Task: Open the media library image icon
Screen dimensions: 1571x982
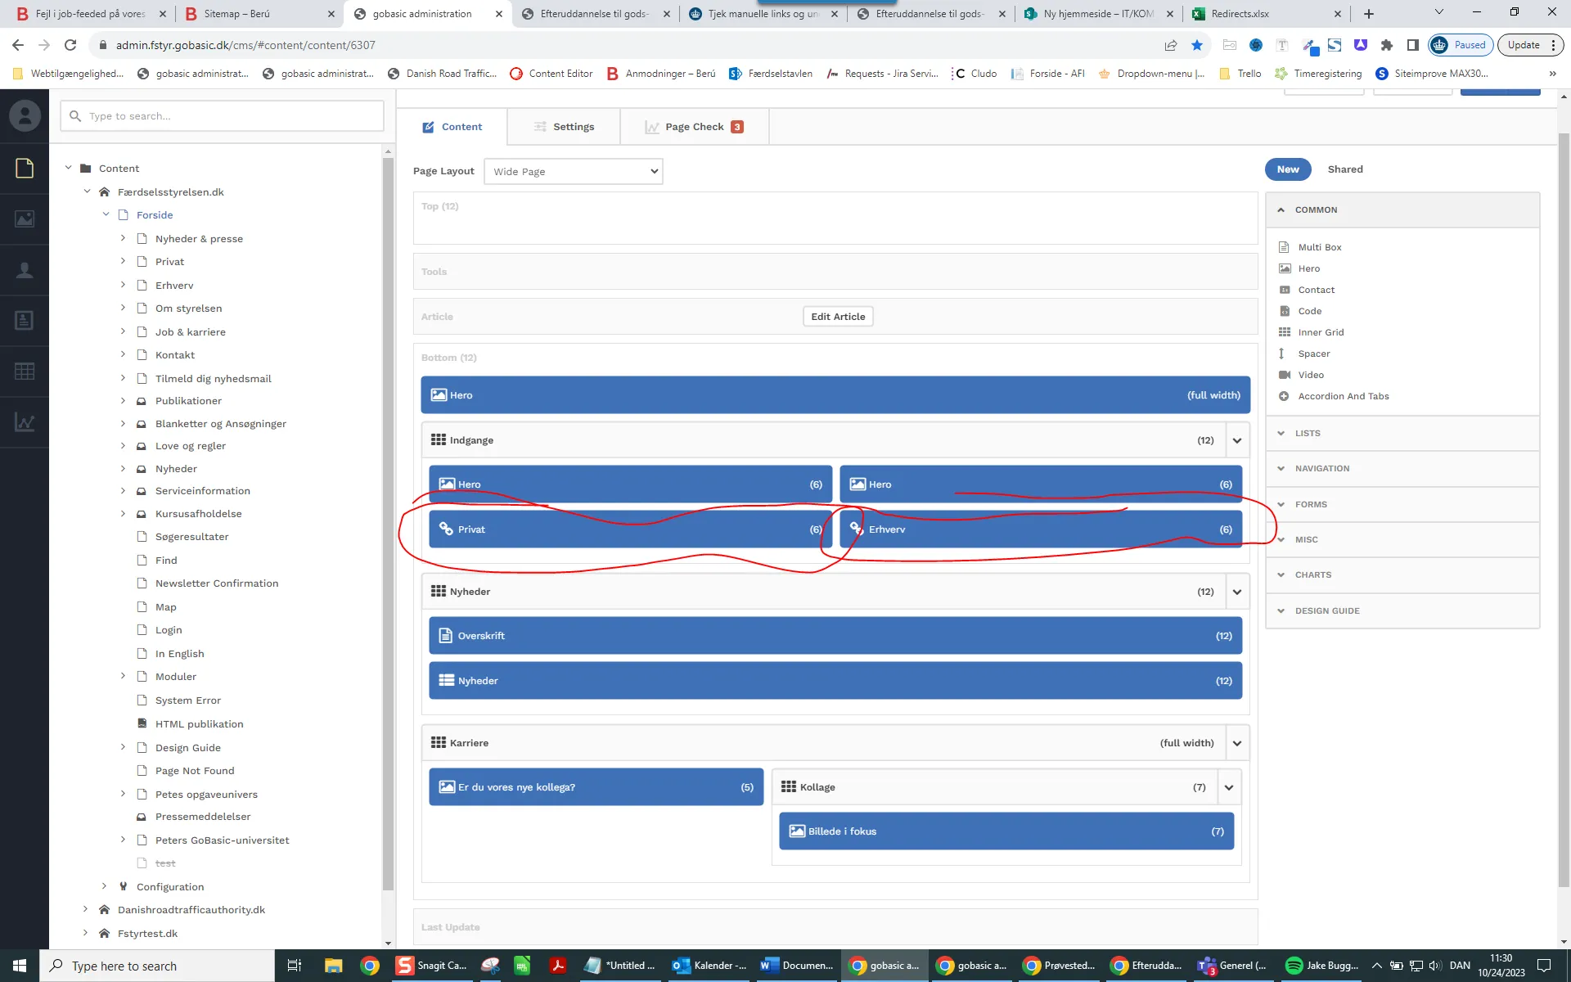Action: pos(25,219)
